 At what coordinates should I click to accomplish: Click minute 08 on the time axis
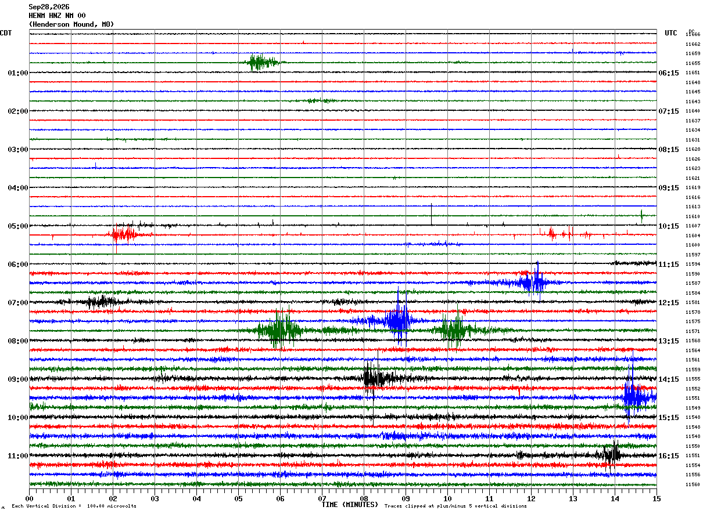click(364, 498)
